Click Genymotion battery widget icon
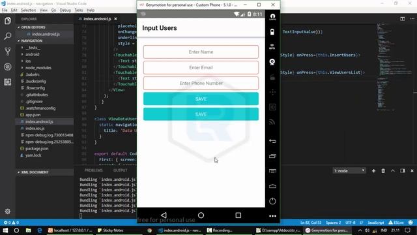Screen dimensions: 417x235 coord(272,32)
